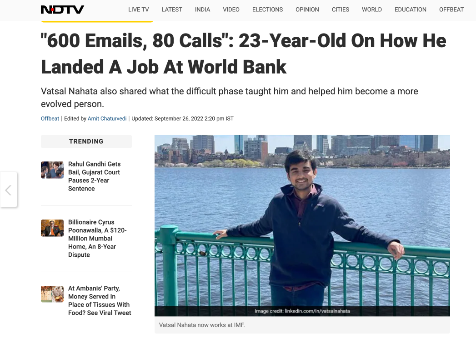
Task: Open Rahul Gandhi bail trending story
Action: 94,176
